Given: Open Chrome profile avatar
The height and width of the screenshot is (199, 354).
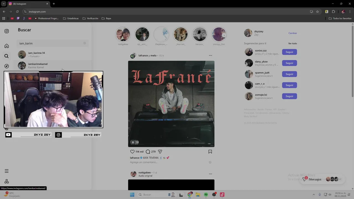Looking at the screenshot, I should [343, 12].
